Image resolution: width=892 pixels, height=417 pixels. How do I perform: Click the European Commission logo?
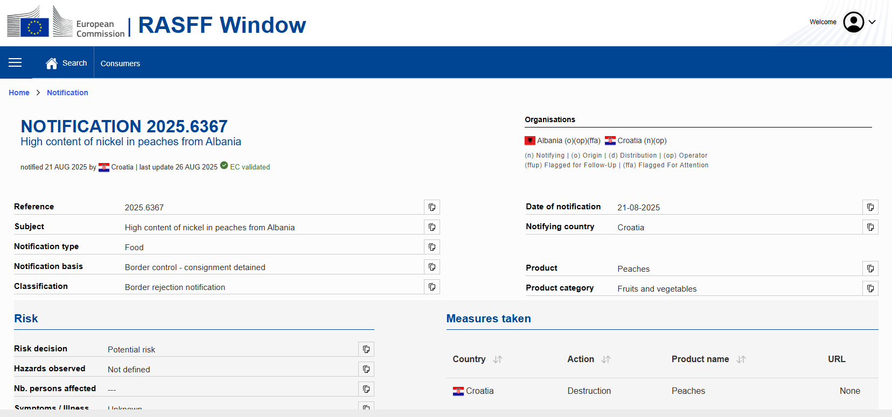66,23
